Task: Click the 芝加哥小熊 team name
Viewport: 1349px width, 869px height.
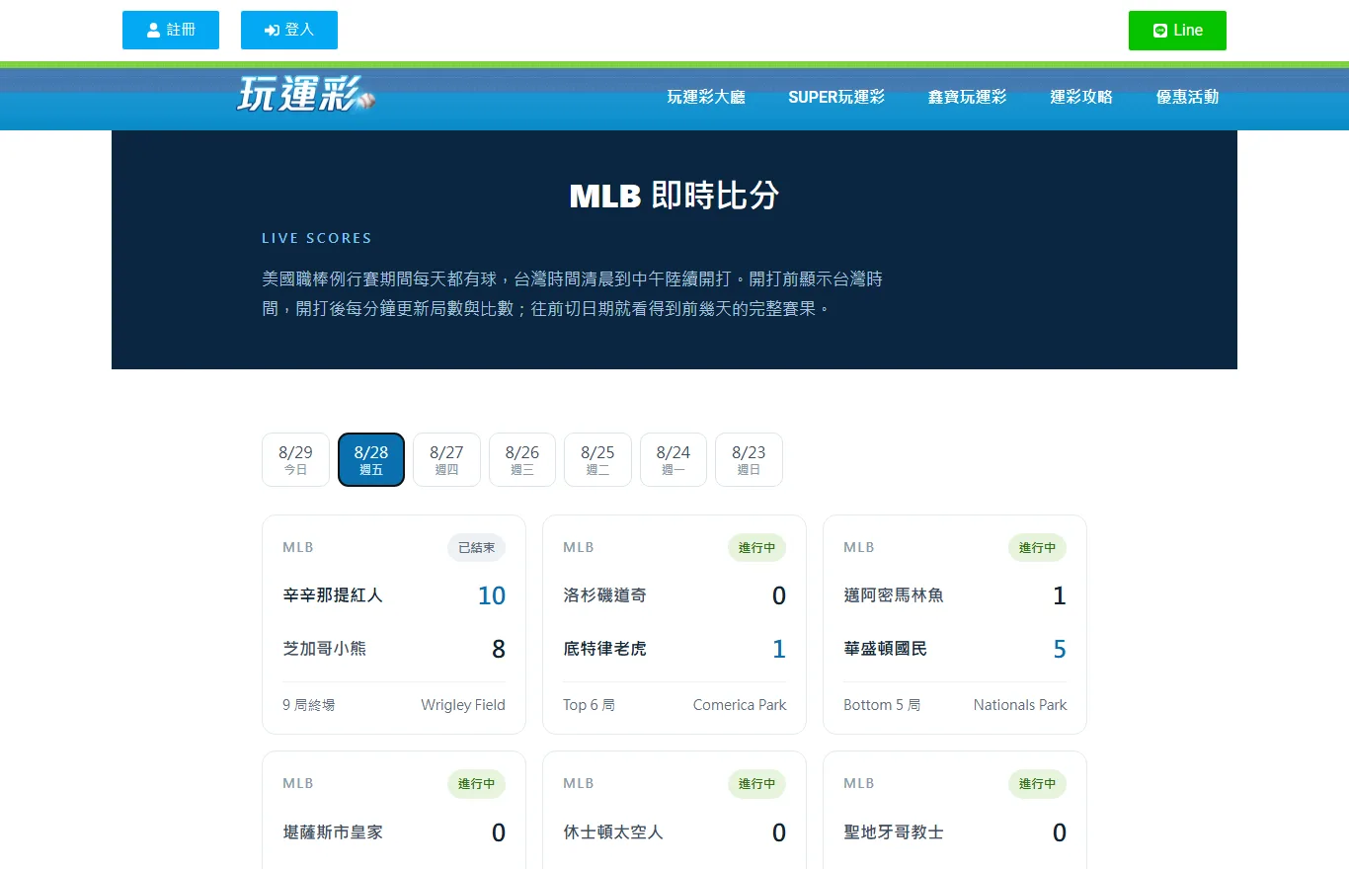Action: click(325, 649)
